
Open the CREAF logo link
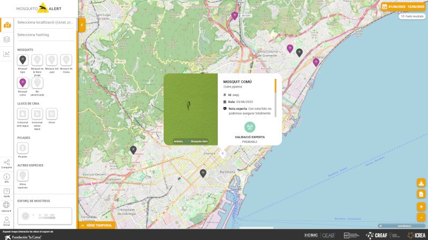click(377, 235)
